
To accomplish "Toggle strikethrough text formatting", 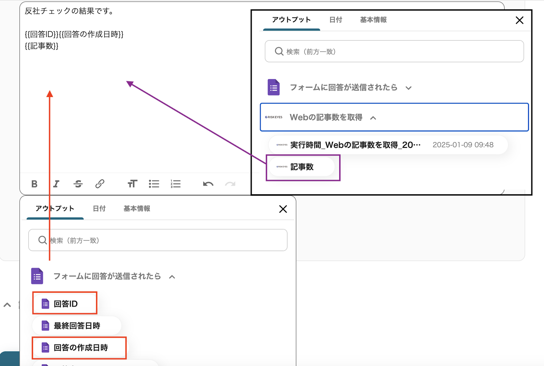I will (78, 184).
